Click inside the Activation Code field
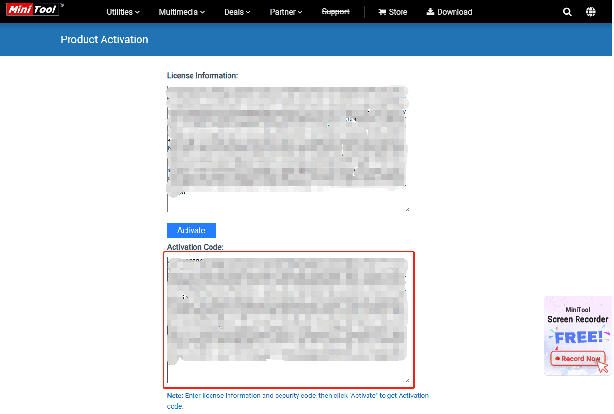This screenshot has width=614, height=414. point(288,319)
